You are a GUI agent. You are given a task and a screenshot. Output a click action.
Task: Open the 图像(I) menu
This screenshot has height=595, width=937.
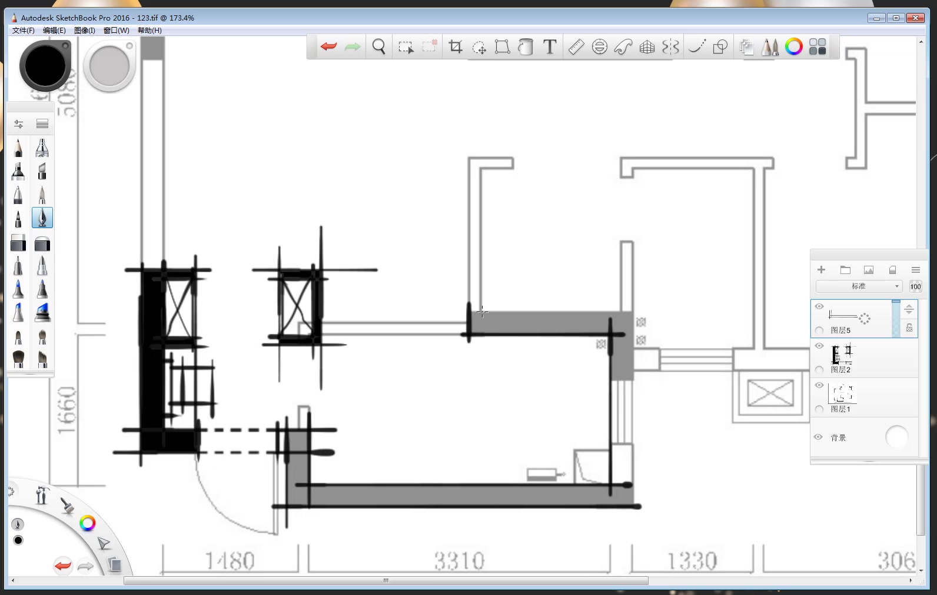(x=85, y=31)
